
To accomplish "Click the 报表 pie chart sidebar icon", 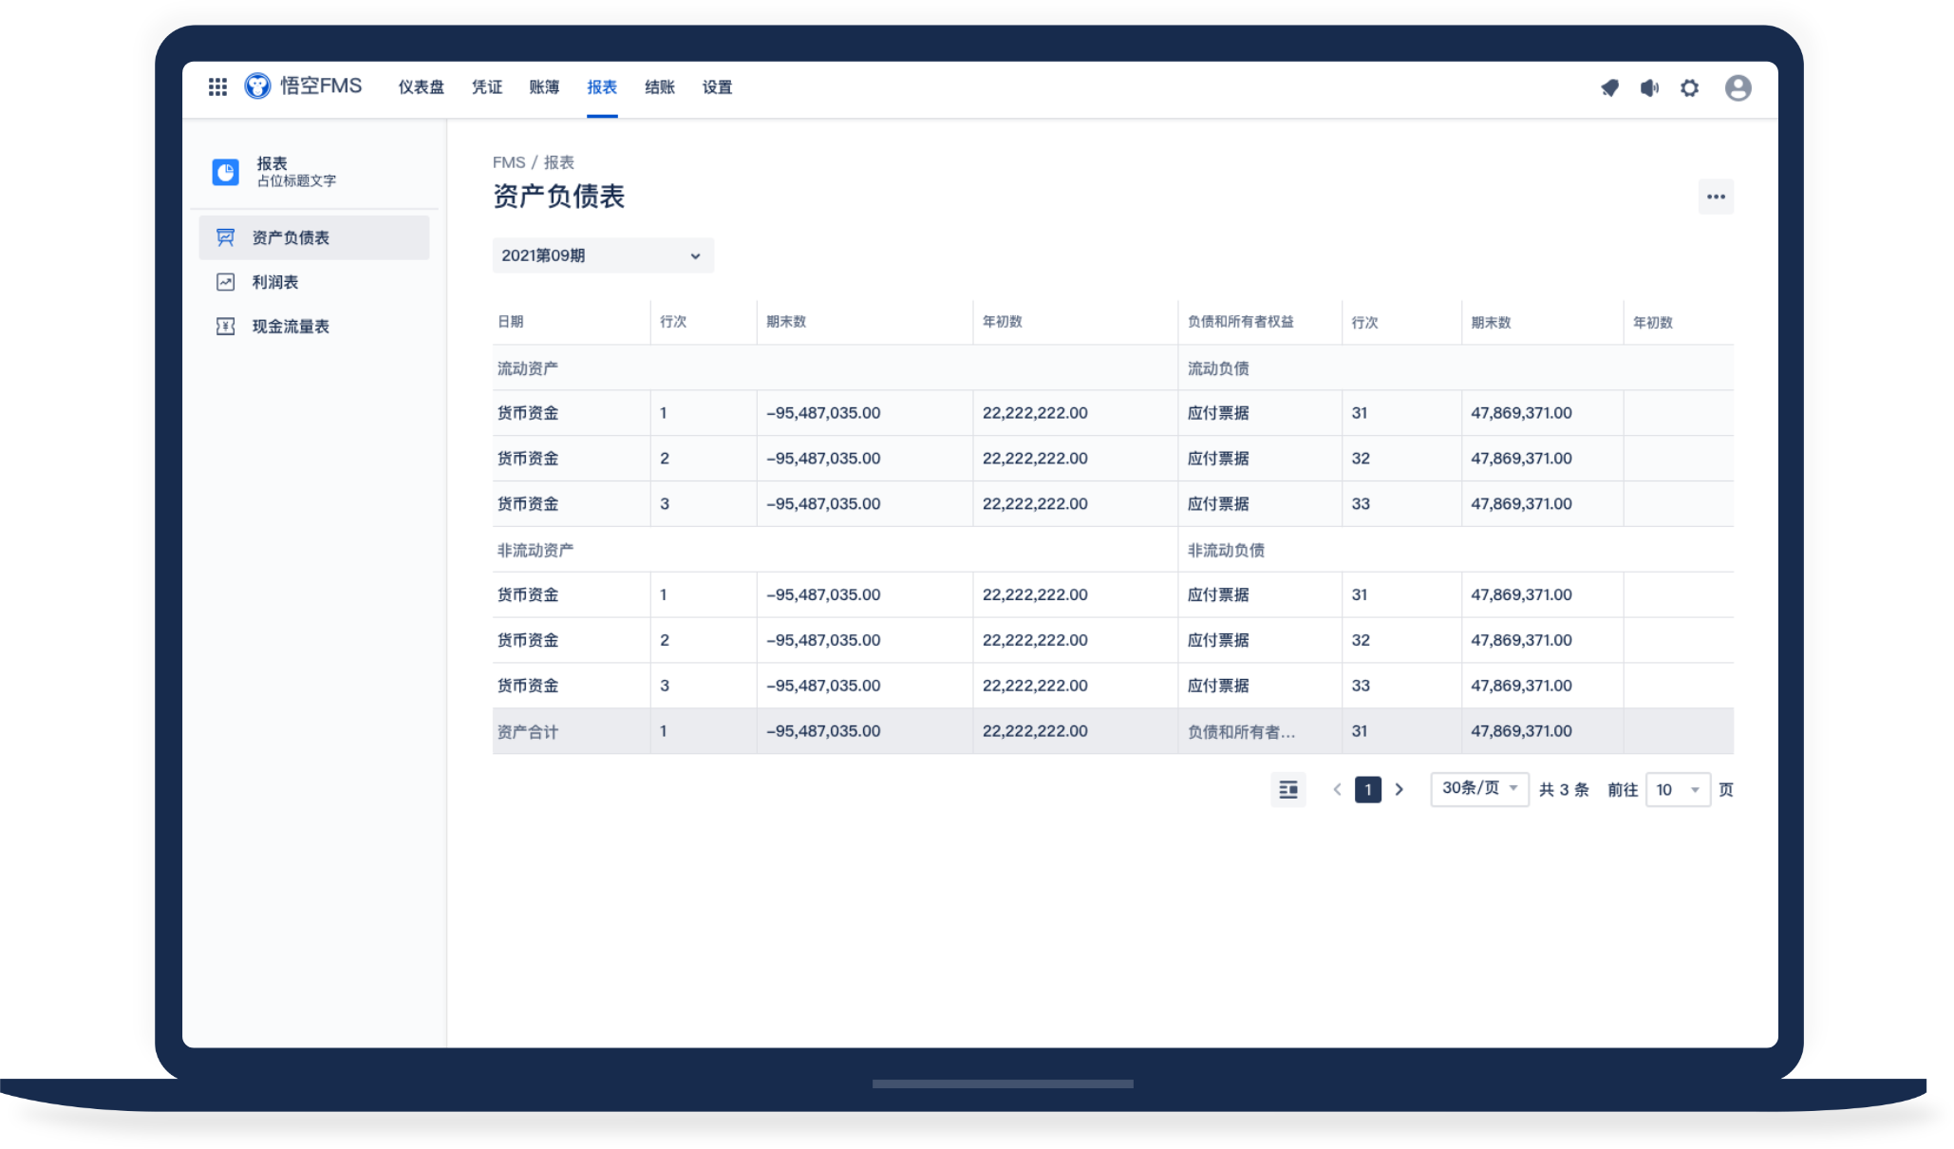I will click(225, 172).
